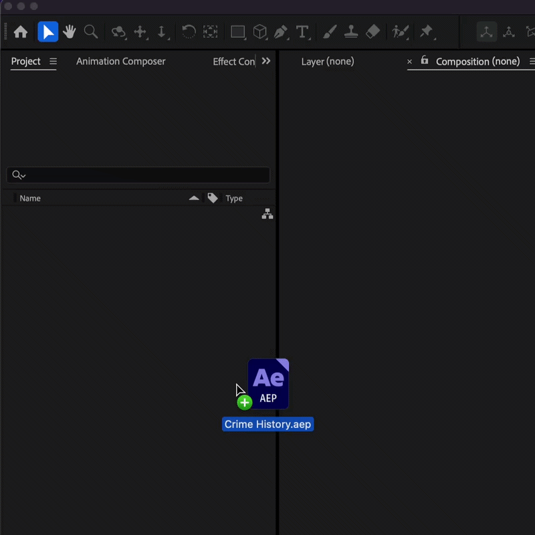Toggle Local Axis mode icon
The height and width of the screenshot is (535, 535).
(x=487, y=32)
